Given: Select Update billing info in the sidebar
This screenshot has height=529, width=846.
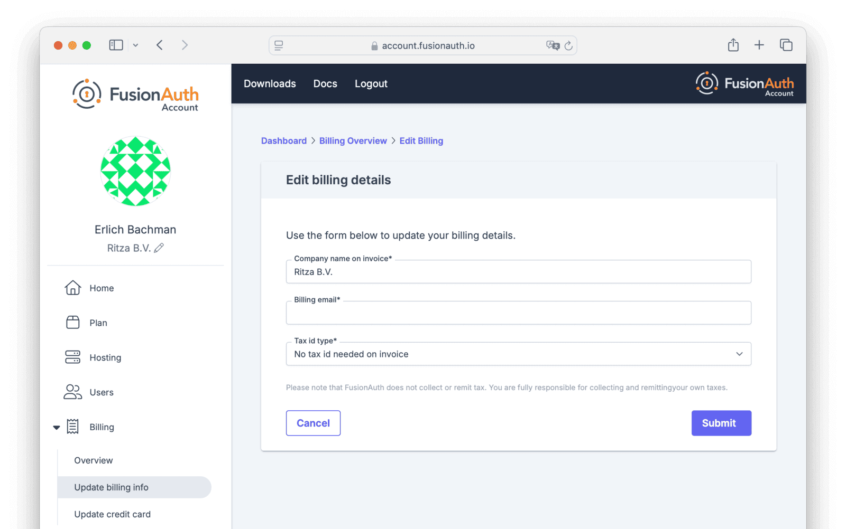Looking at the screenshot, I should point(111,487).
